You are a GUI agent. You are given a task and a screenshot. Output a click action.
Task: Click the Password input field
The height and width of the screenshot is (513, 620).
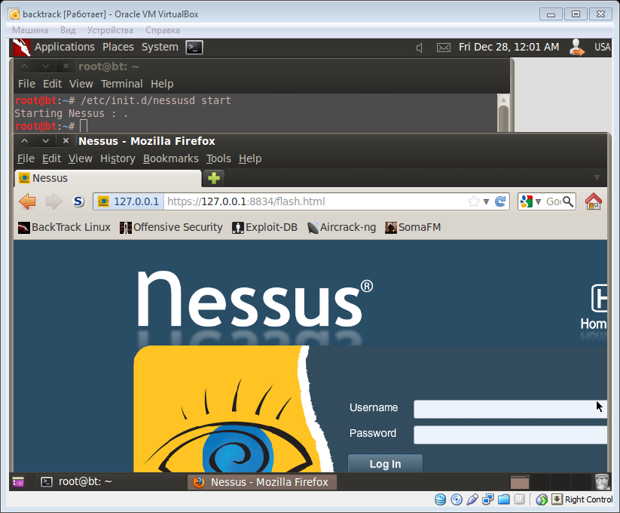(x=510, y=435)
